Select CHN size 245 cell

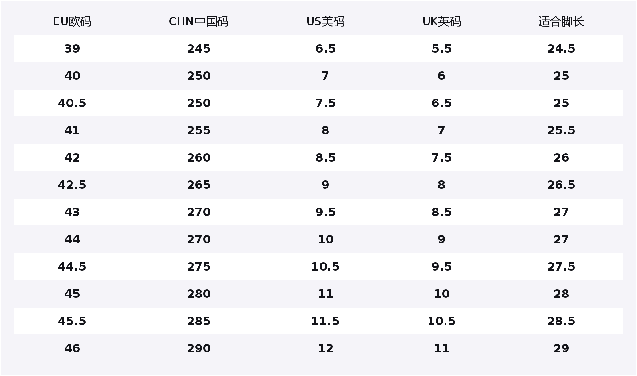point(199,49)
